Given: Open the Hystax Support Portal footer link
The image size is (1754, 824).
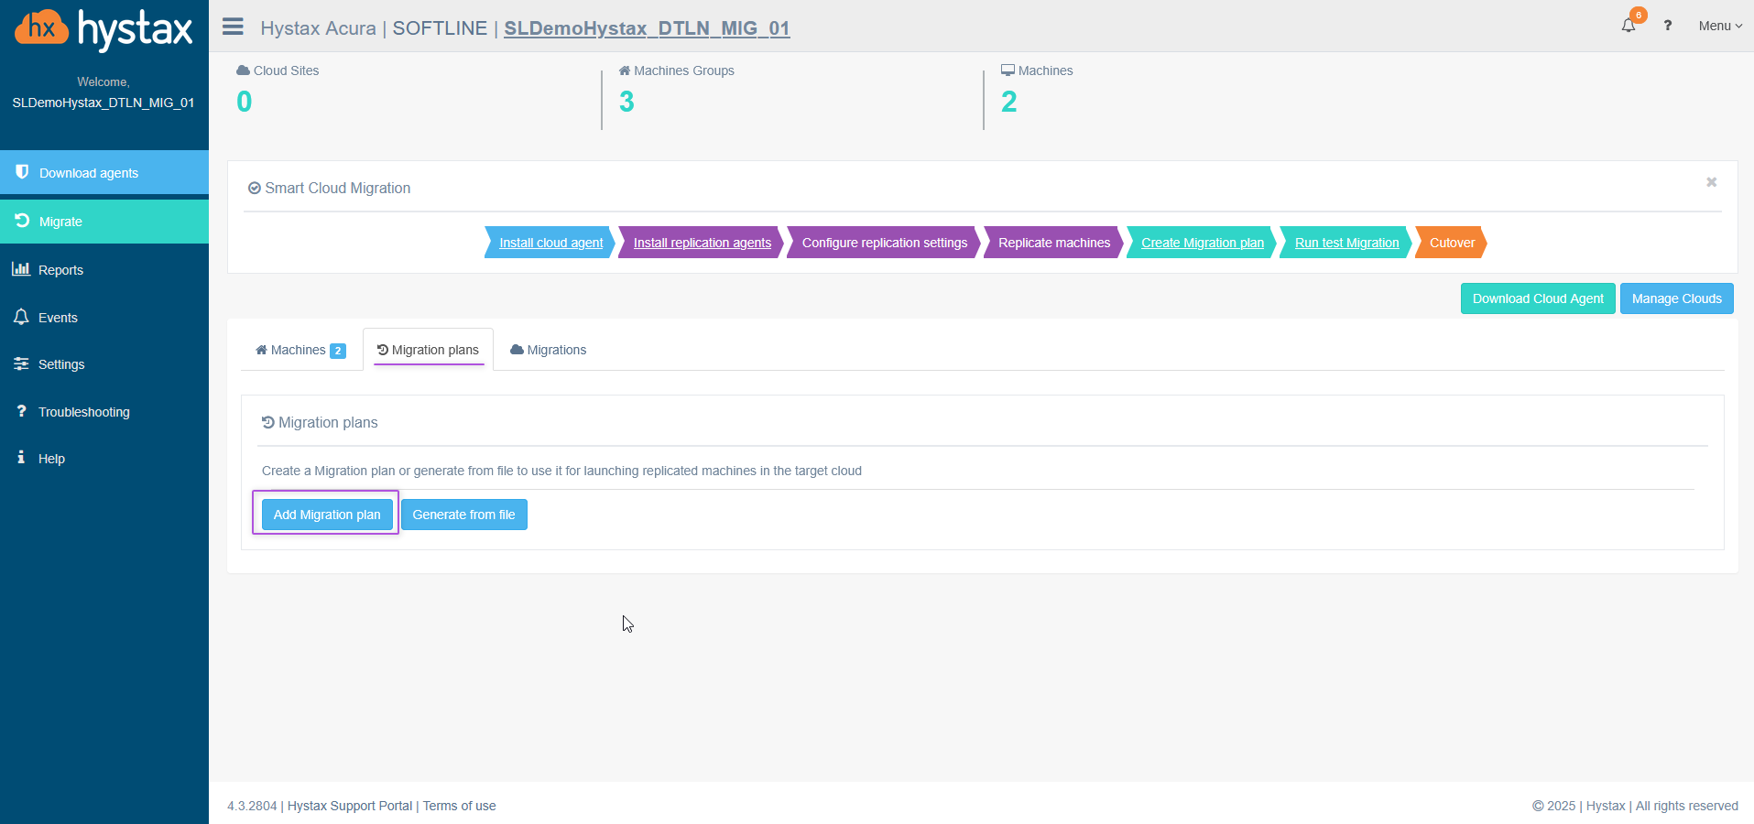Looking at the screenshot, I should (x=350, y=806).
